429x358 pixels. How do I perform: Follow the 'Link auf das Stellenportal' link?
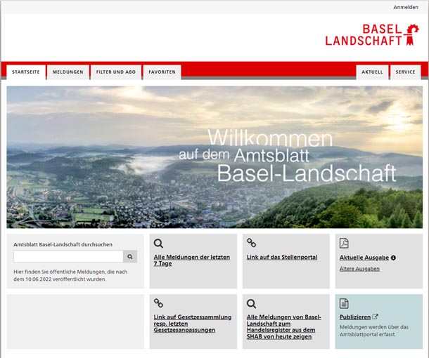pyautogui.click(x=282, y=258)
